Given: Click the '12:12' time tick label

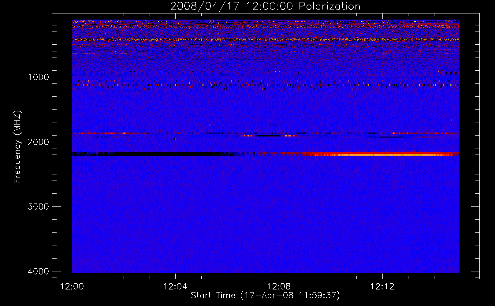Looking at the screenshot, I should point(382,287).
